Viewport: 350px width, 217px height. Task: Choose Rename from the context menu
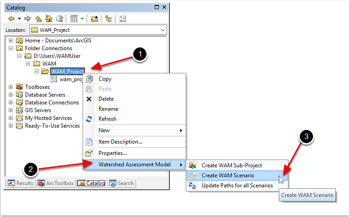click(x=134, y=109)
